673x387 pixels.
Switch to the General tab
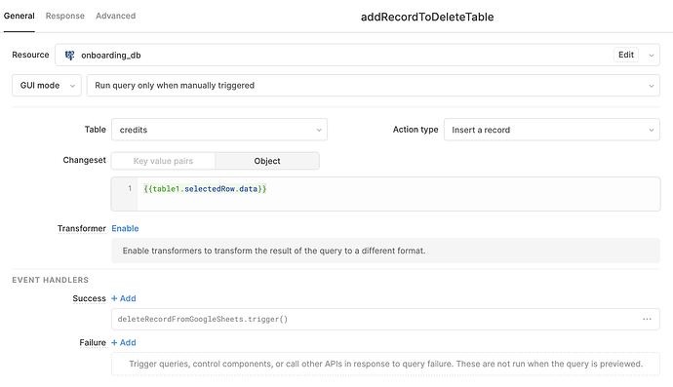(x=19, y=16)
